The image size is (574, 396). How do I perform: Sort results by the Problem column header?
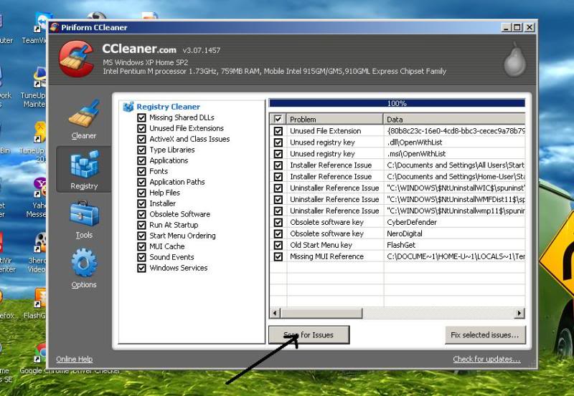click(334, 119)
